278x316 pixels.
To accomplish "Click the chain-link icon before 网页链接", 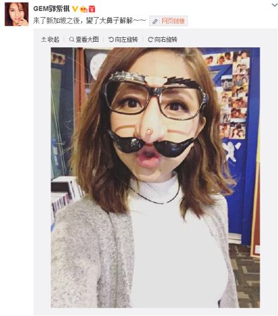I will pyautogui.click(x=155, y=21).
